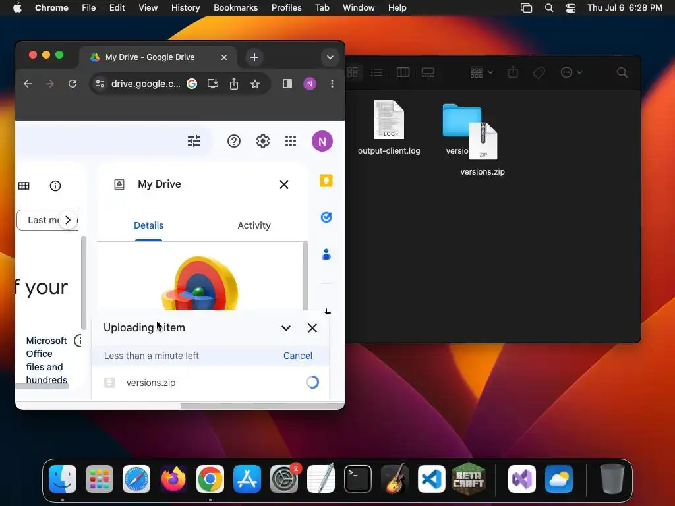Toggle the view details info icon

coord(55,186)
